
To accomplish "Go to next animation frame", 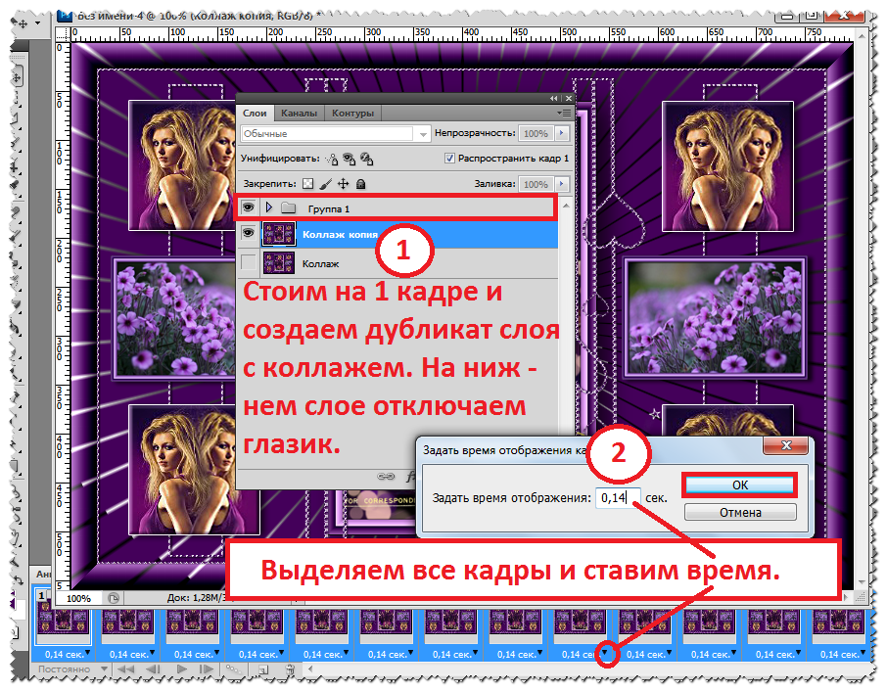I will (x=207, y=669).
